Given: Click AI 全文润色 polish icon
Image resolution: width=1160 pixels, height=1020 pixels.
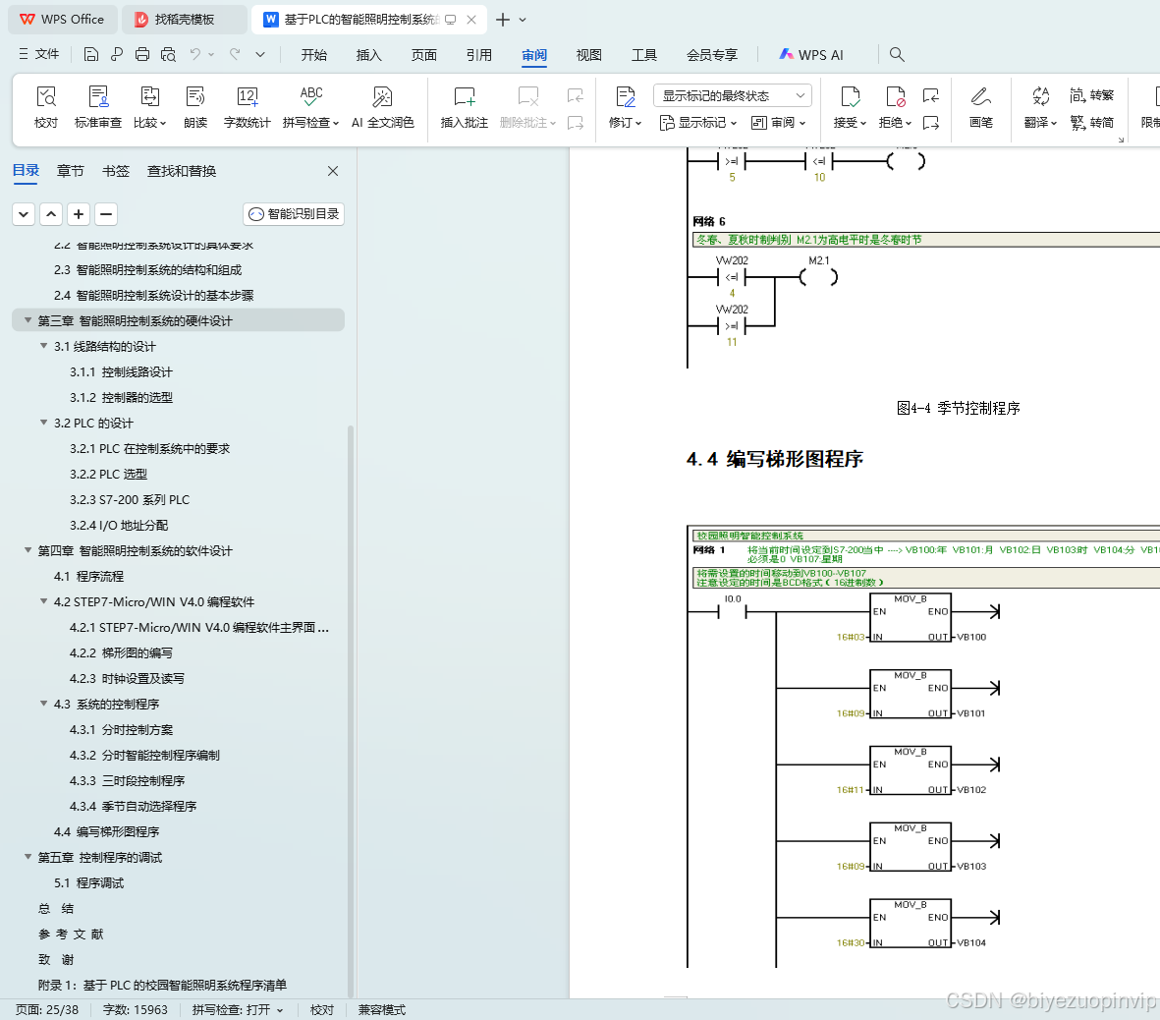Looking at the screenshot, I should point(382,106).
